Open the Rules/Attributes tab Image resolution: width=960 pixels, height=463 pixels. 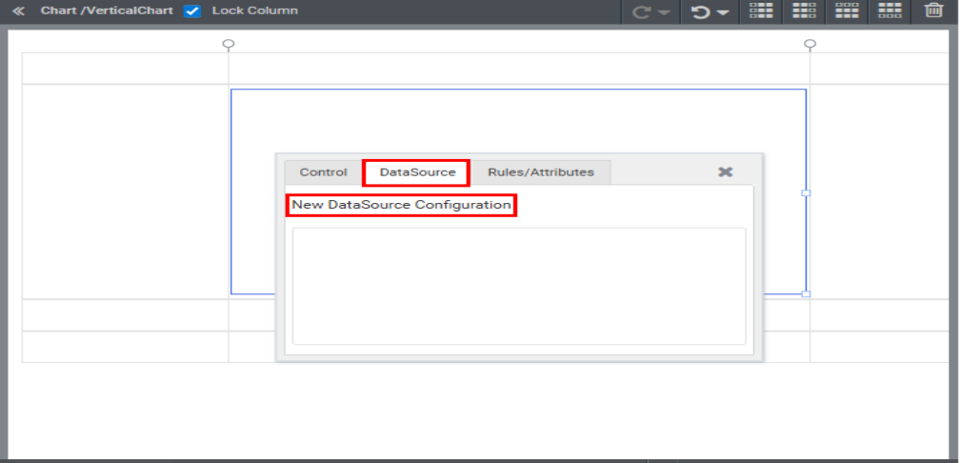coord(540,172)
